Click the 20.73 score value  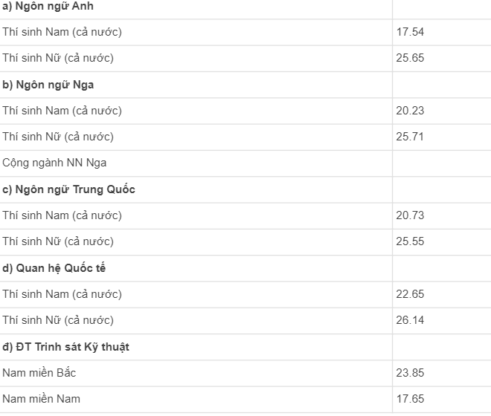(410, 215)
